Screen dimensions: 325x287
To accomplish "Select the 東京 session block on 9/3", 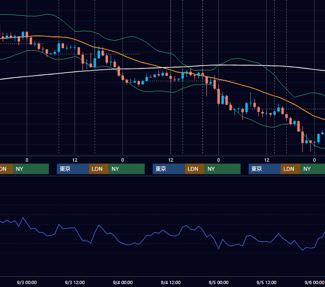I will 73,169.
